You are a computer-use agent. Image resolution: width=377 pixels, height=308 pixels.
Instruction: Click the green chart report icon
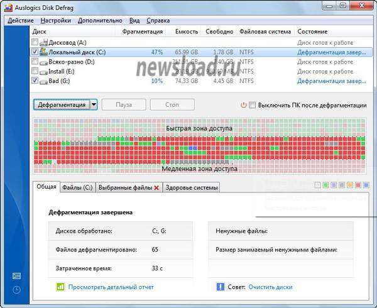(60, 287)
